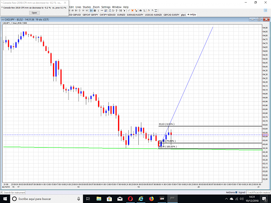271x203 pixels.
Task: Click the second magnifier zoom icon
Action: coord(153,10)
